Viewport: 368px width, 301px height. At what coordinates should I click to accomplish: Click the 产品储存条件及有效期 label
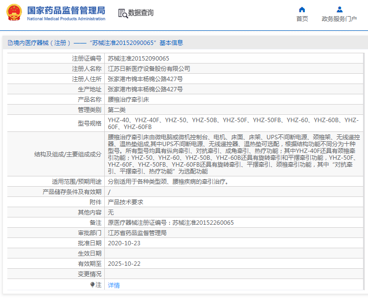pos(72,192)
